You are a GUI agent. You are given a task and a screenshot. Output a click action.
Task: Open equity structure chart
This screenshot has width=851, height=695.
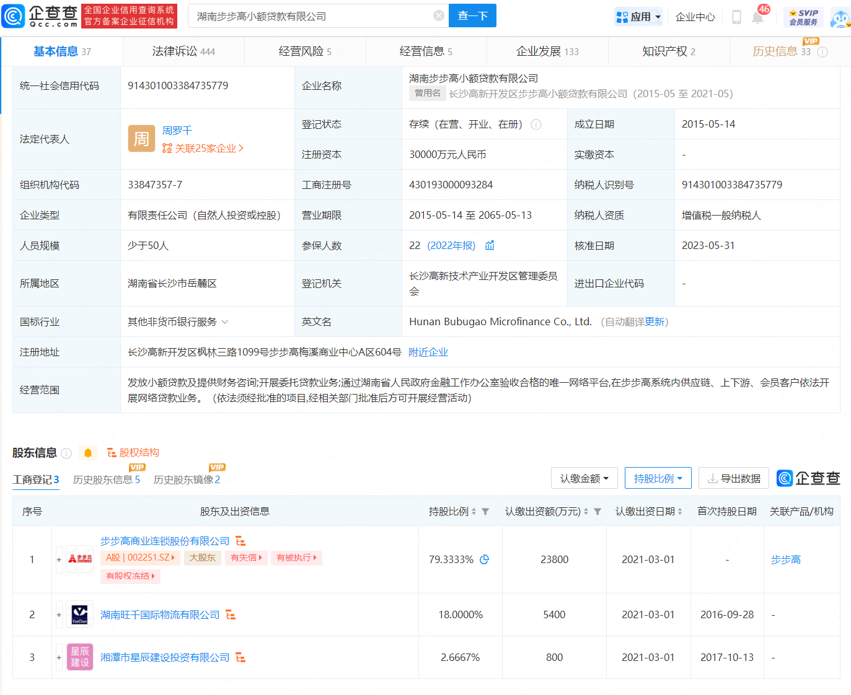pyautogui.click(x=133, y=453)
